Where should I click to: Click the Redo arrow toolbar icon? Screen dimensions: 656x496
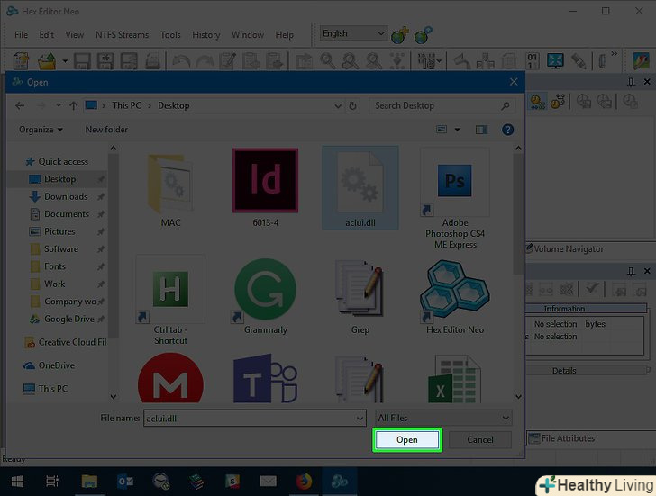(x=205, y=61)
